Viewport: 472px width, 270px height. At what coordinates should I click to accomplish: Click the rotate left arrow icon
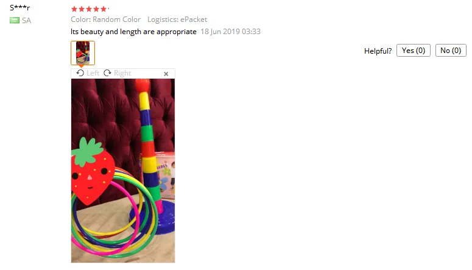[80, 73]
